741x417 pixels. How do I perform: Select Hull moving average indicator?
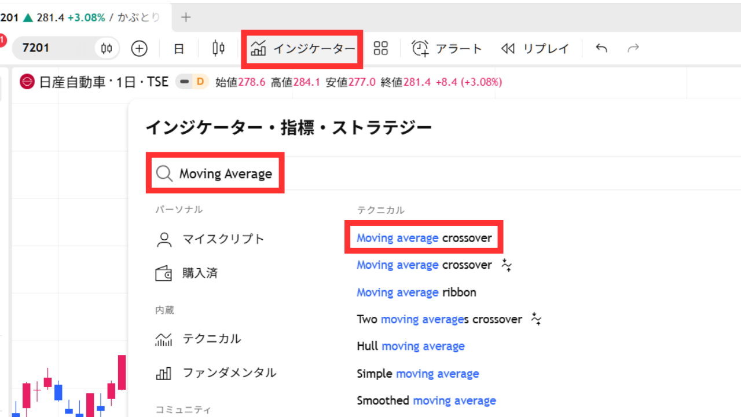coord(410,346)
